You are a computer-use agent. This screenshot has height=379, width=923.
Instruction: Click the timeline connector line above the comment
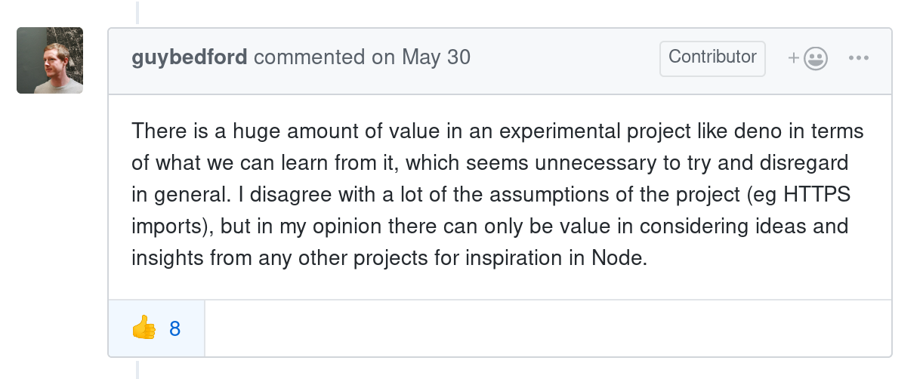tap(137, 13)
